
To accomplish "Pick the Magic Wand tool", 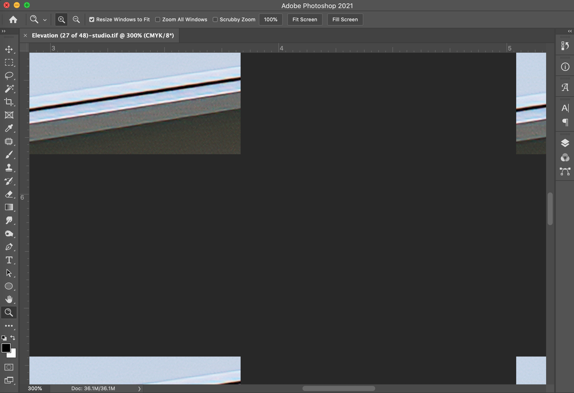I will tap(9, 89).
